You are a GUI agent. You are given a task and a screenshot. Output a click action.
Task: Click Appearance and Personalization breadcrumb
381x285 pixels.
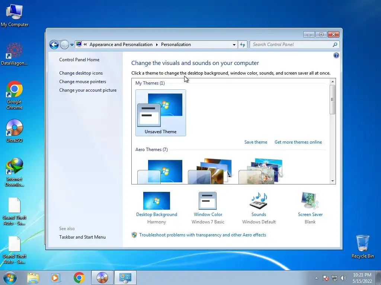click(121, 45)
